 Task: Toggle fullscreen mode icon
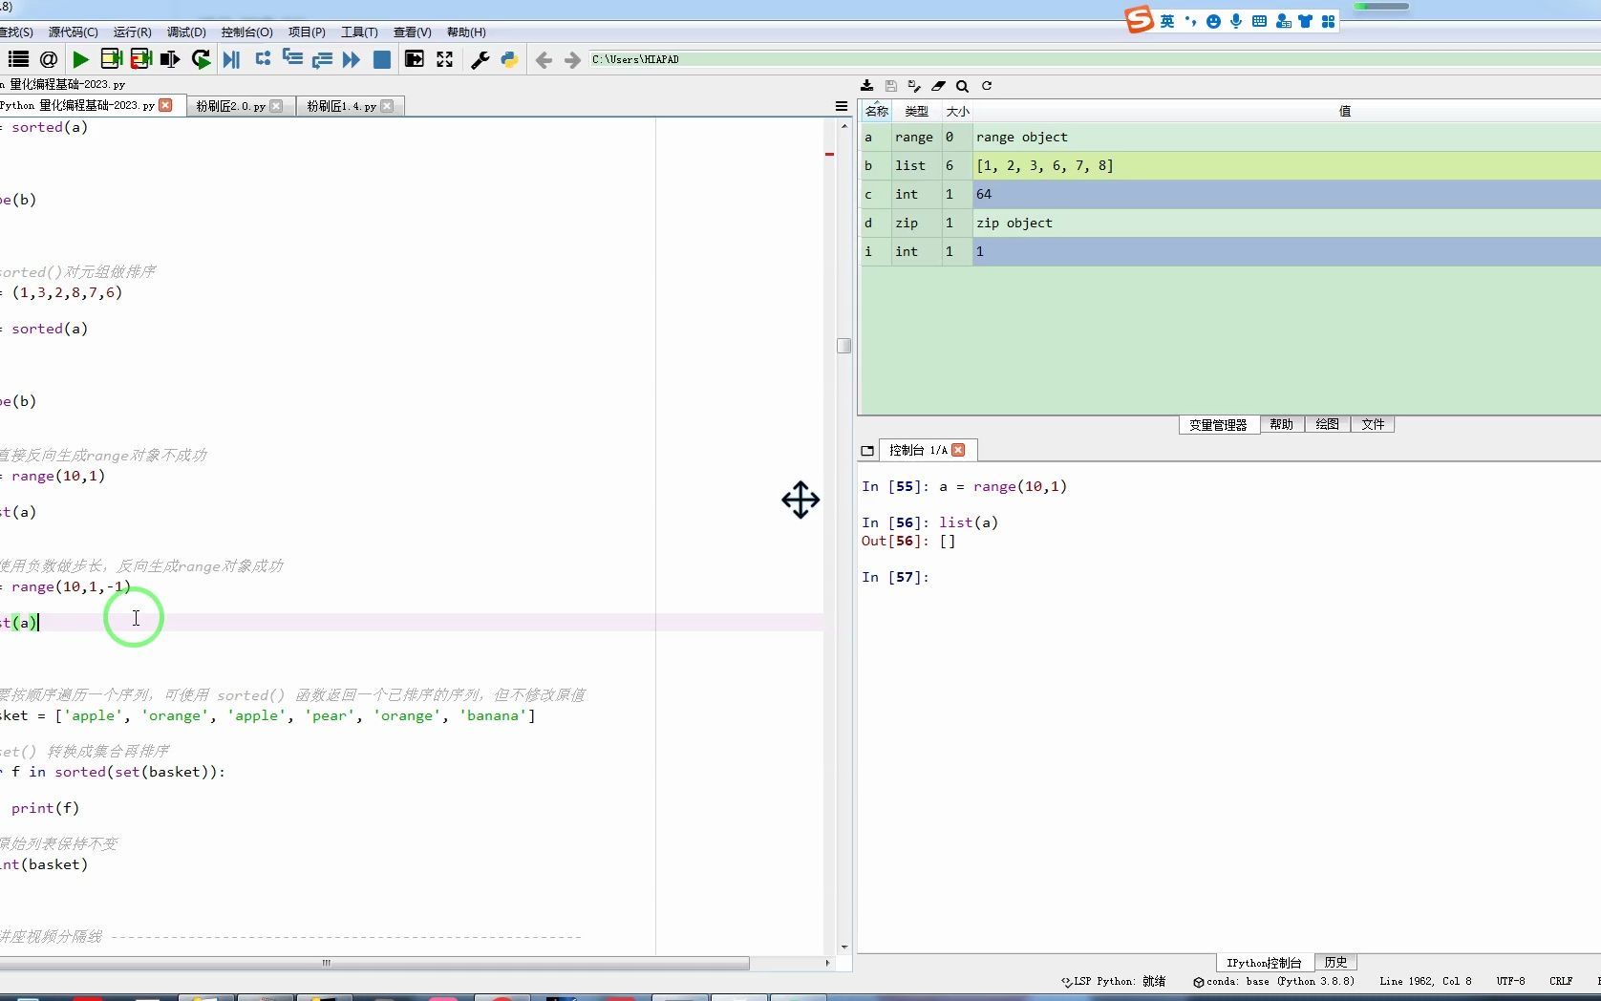[x=444, y=59]
